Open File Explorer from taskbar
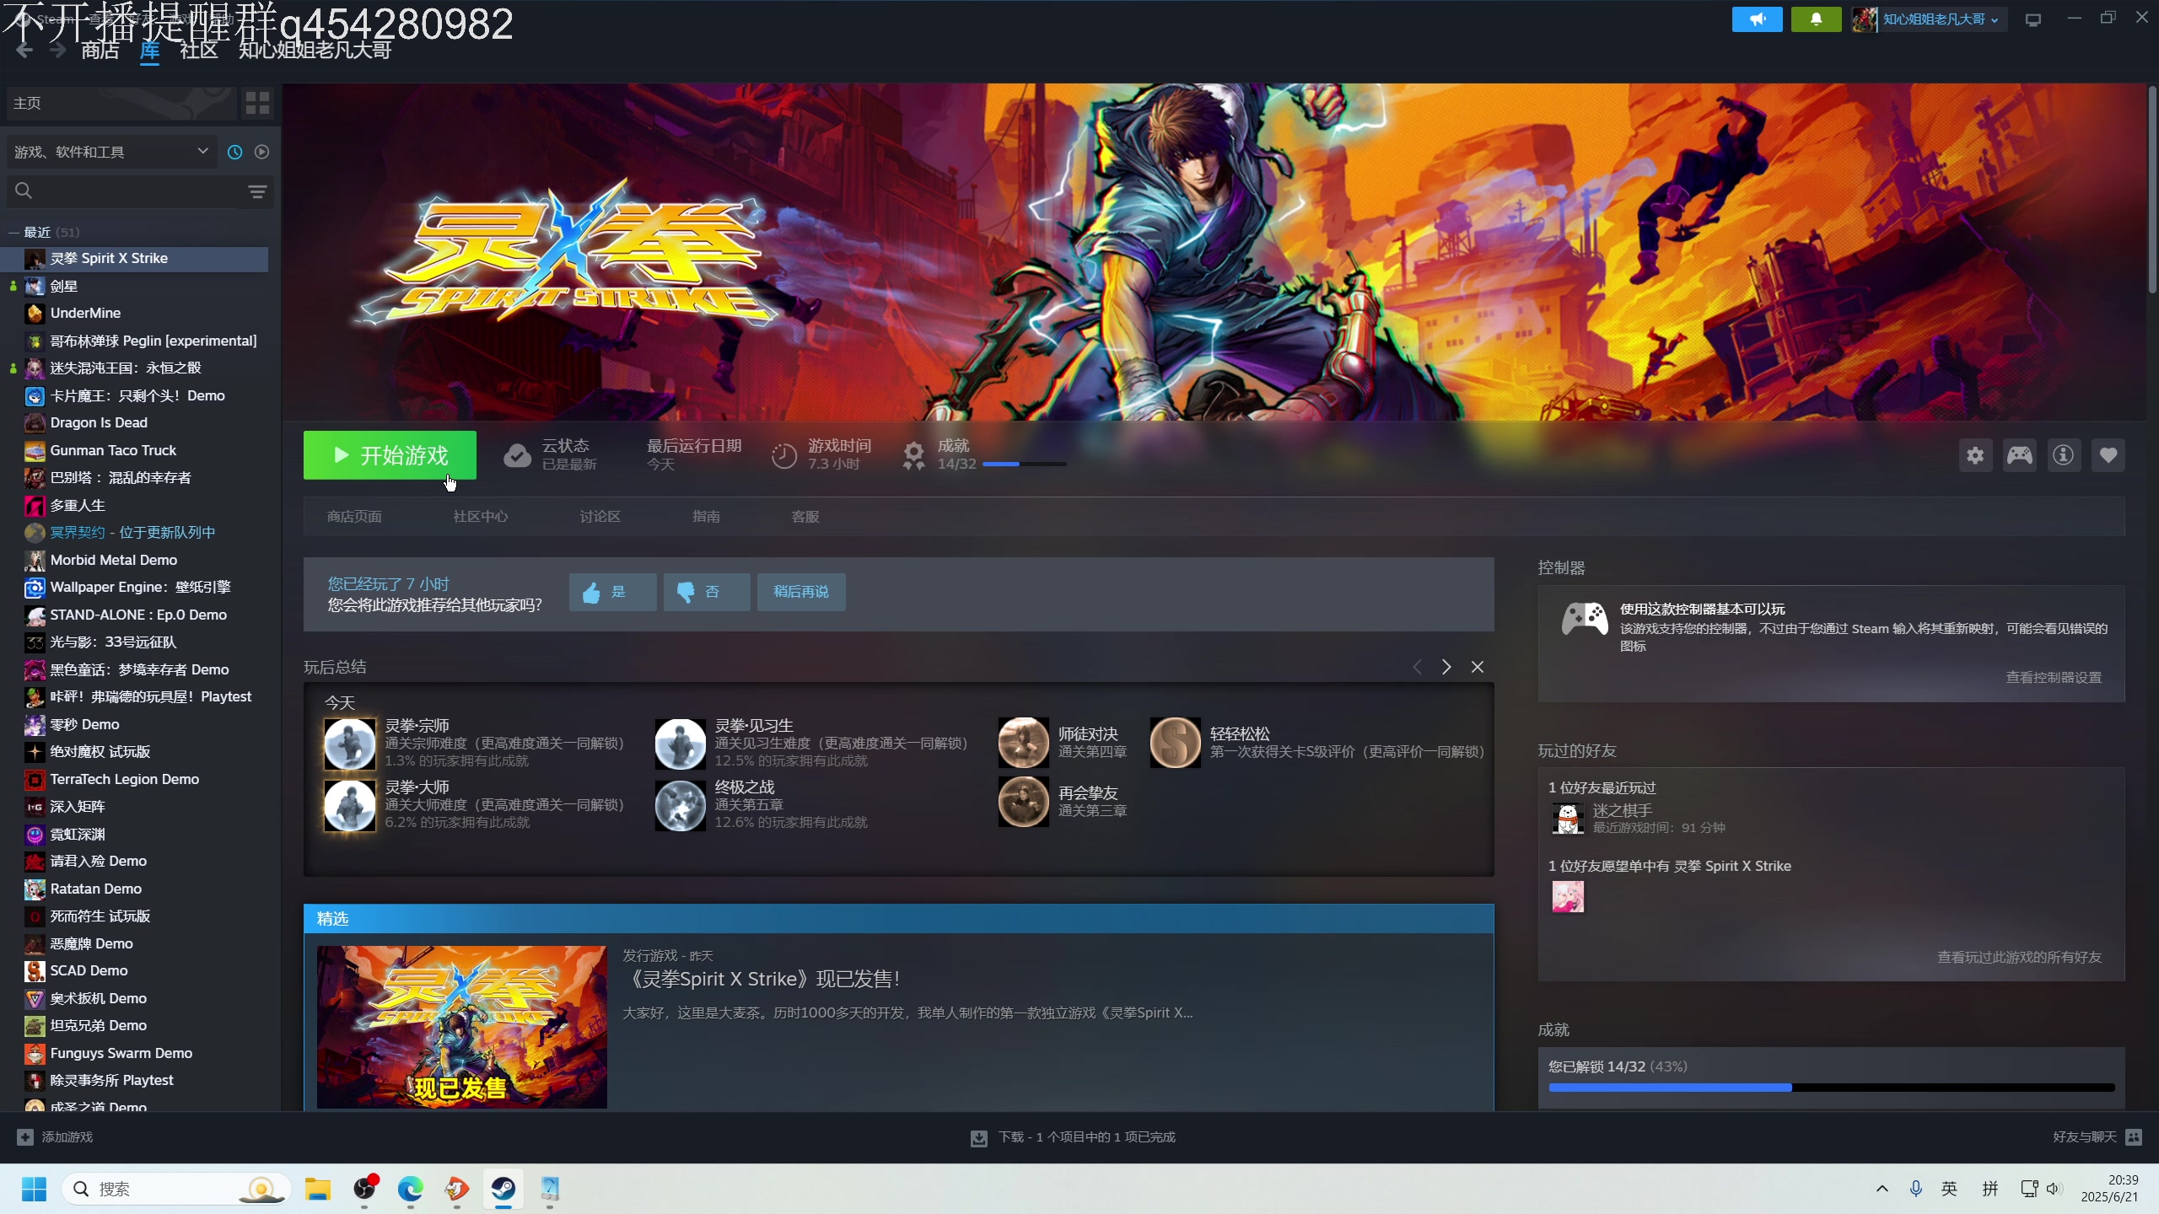Image resolution: width=2159 pixels, height=1214 pixels. pyautogui.click(x=318, y=1189)
